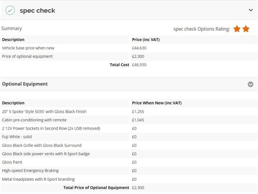Select the 20" 5 Spoke Style 5035 row
The height and width of the screenshot is (194, 258).
coord(129,112)
